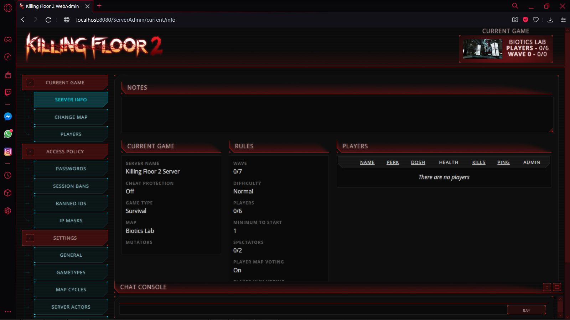This screenshot has height=320, width=570.
Task: Sort players by Kills column
Action: click(479, 162)
